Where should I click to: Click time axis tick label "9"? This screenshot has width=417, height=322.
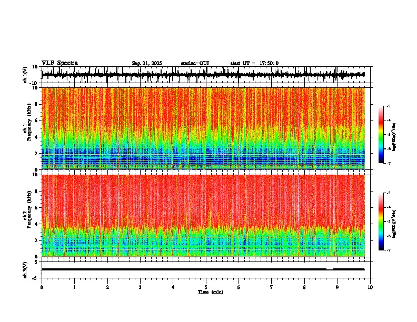pos(337,287)
